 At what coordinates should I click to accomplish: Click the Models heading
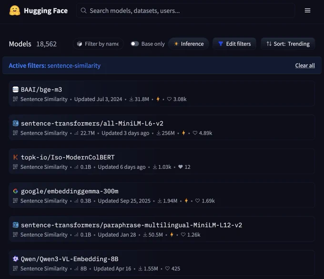coord(20,44)
